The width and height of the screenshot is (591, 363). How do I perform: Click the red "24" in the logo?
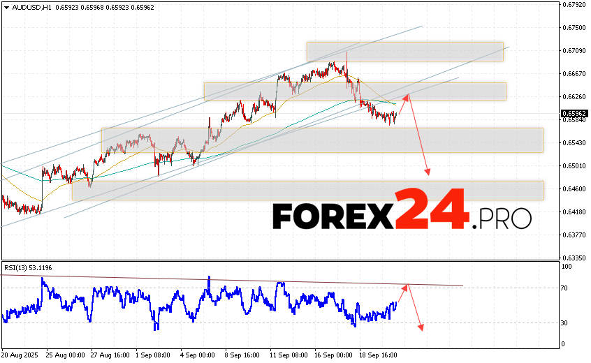[432, 209]
